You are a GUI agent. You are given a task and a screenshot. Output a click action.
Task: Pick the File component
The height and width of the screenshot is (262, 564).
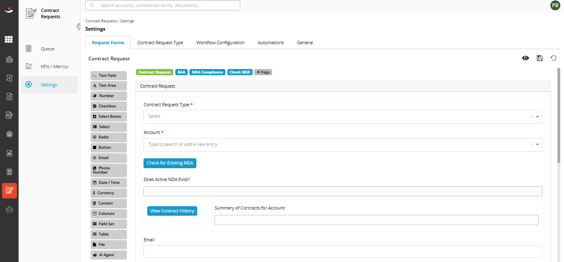click(x=109, y=245)
